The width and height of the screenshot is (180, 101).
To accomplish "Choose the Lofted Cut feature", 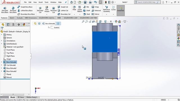I will click(63, 11).
